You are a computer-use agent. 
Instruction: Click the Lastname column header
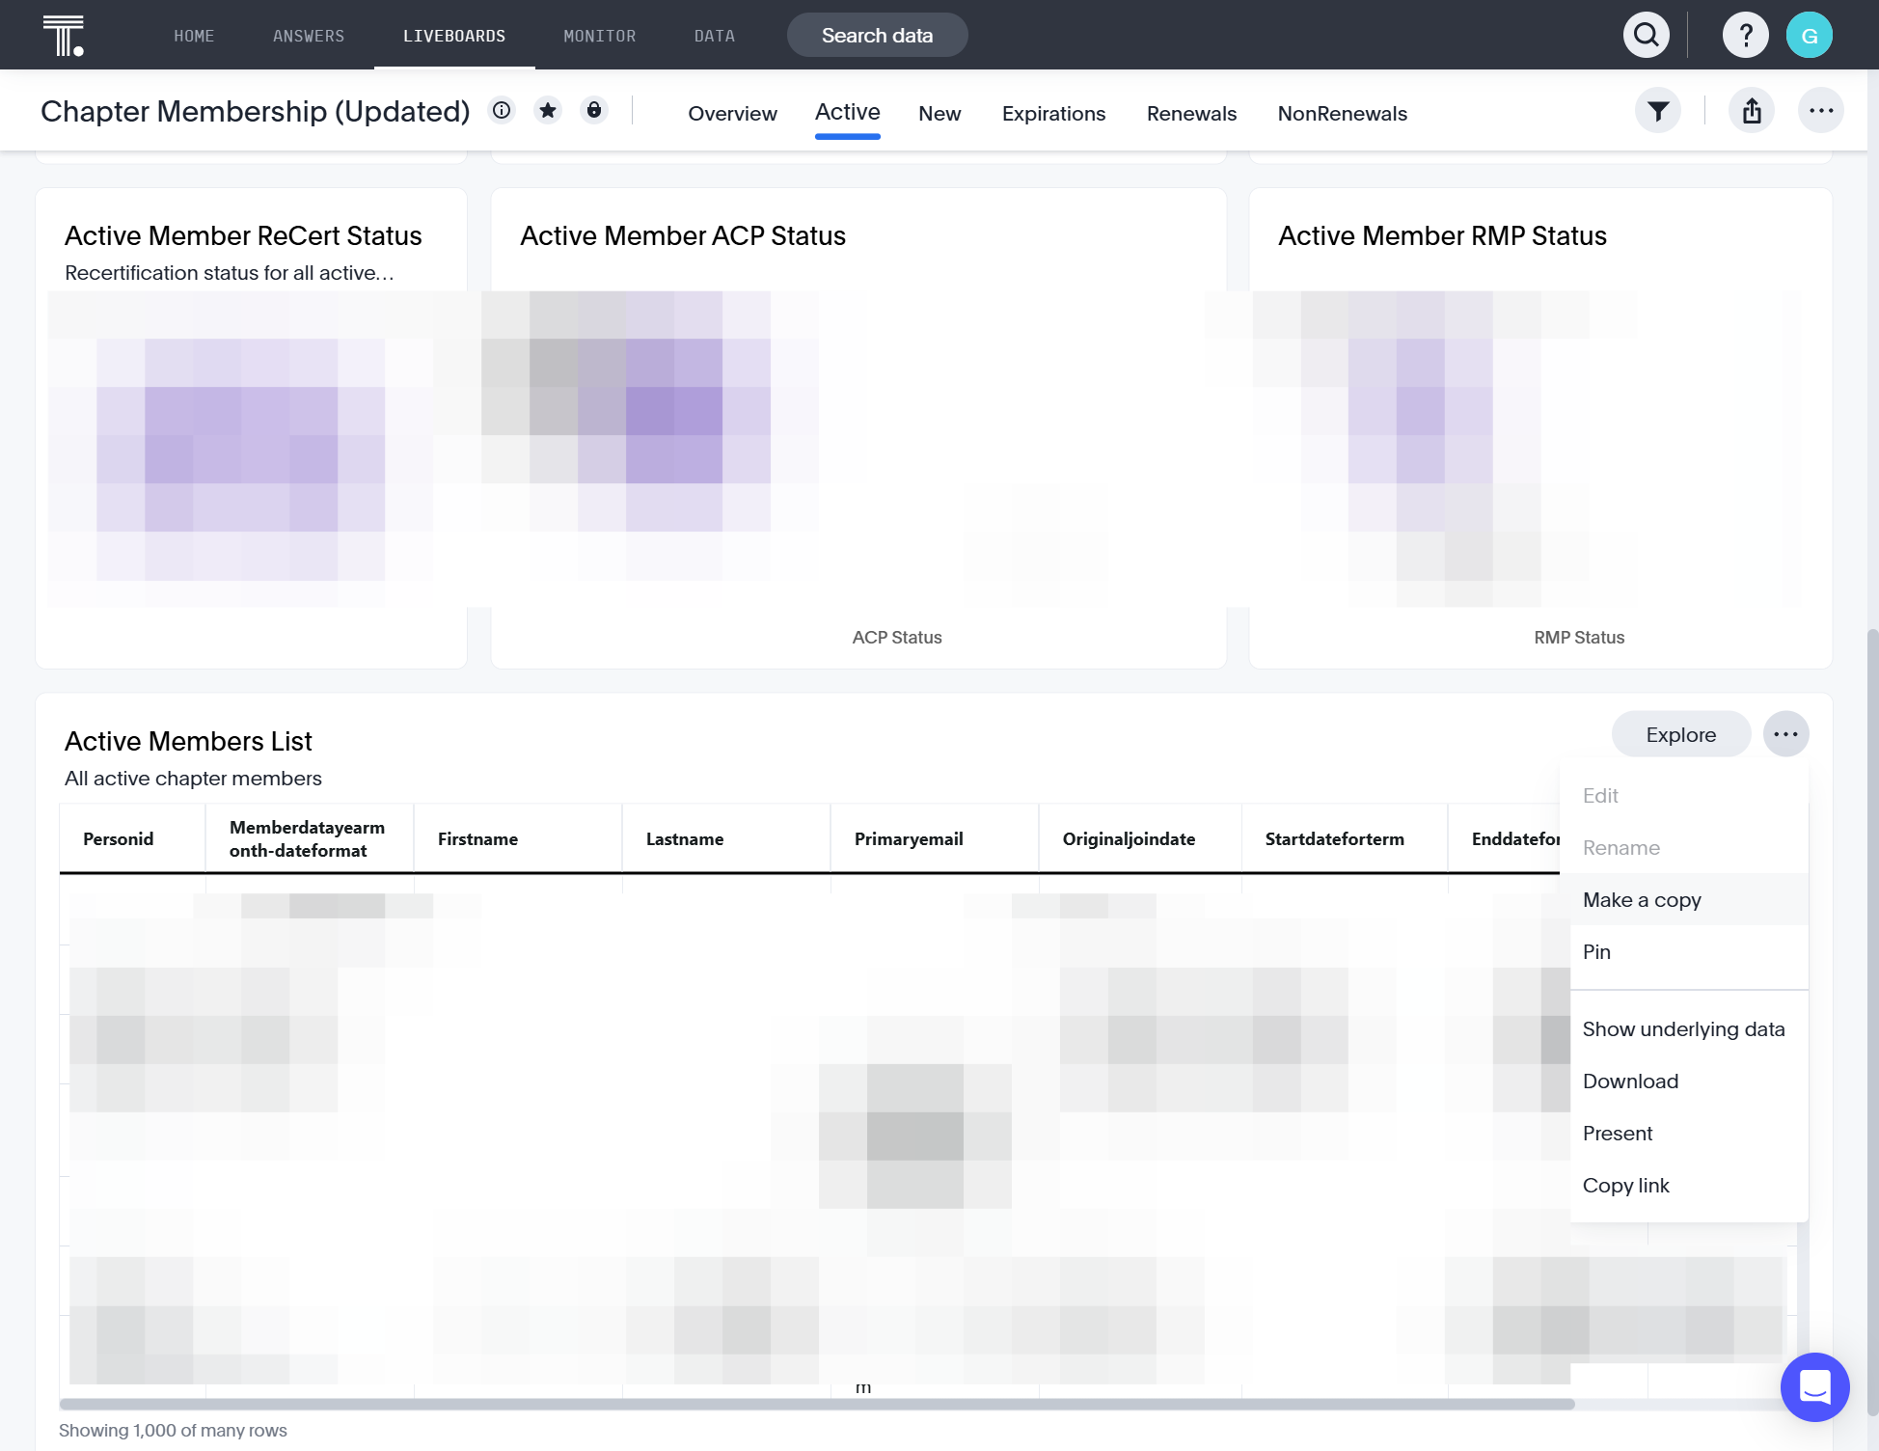click(x=726, y=838)
